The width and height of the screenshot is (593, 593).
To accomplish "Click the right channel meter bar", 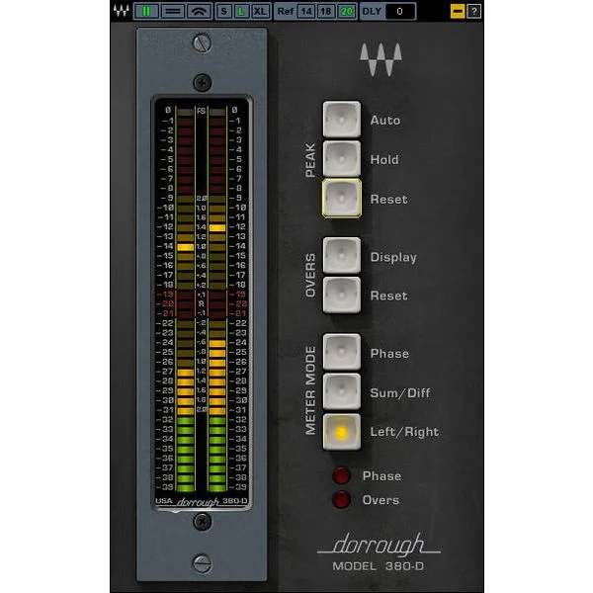I will [217, 298].
